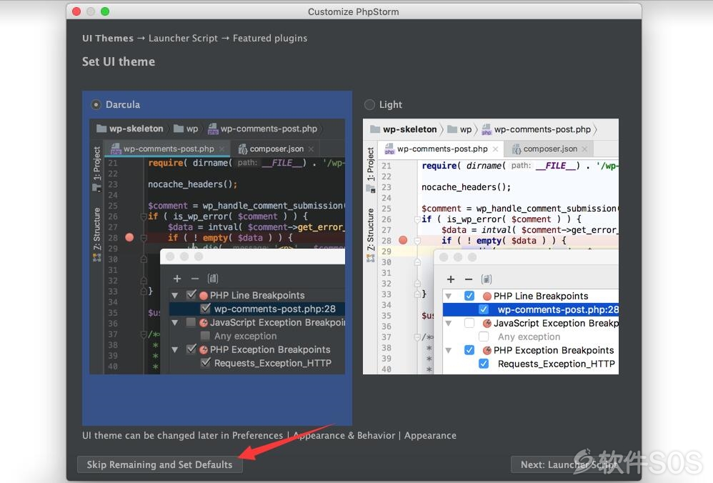Screen dimensions: 713x483
Task: Click nocache_headers(); code line in Light preview
Action: tap(466, 187)
